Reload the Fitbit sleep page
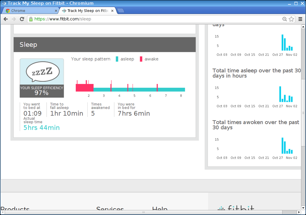 (x=22, y=19)
